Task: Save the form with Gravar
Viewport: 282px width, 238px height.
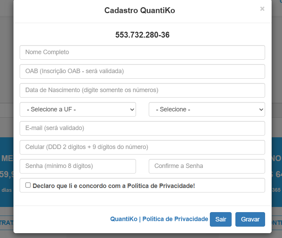Action: 250,219
